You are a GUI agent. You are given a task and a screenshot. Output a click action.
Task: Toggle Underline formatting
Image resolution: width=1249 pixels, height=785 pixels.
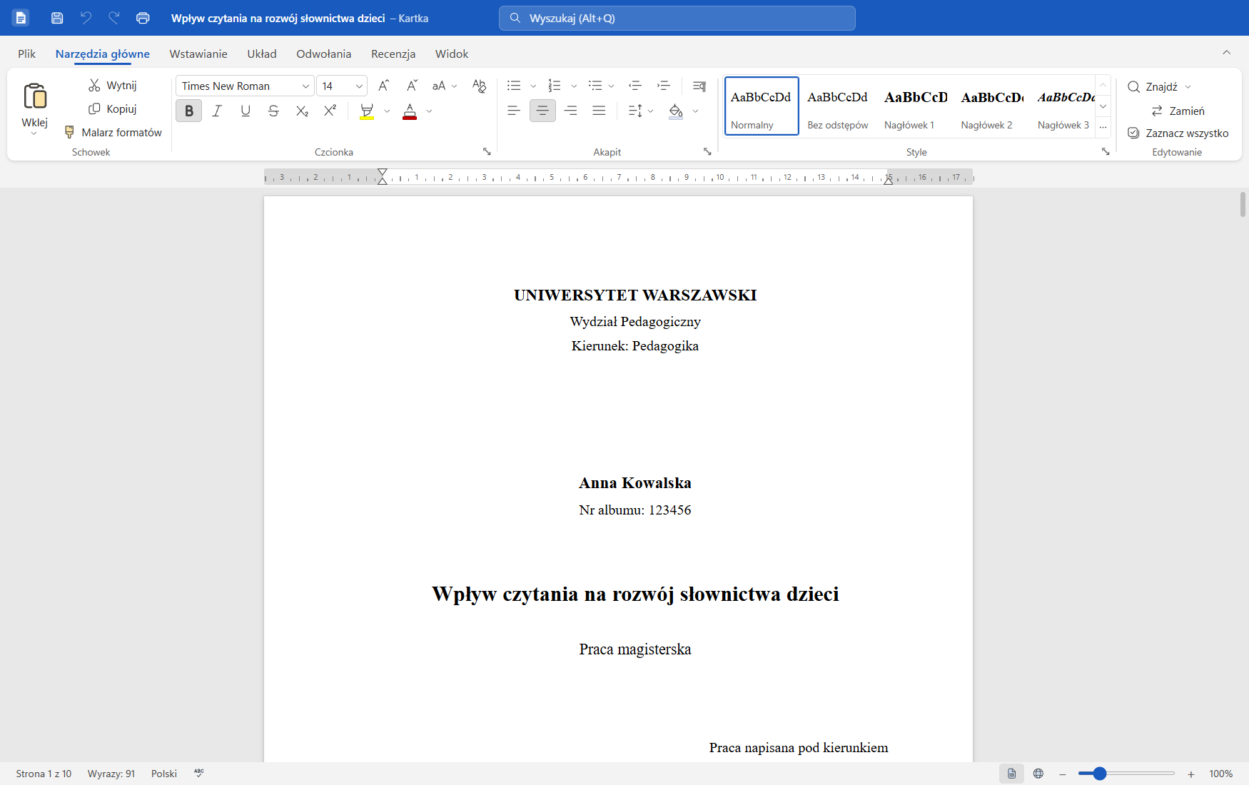click(x=246, y=111)
